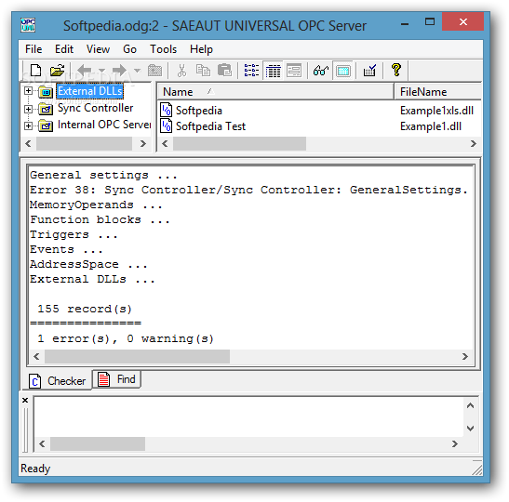
Task: Toggle the Details view icon
Action: tap(273, 70)
